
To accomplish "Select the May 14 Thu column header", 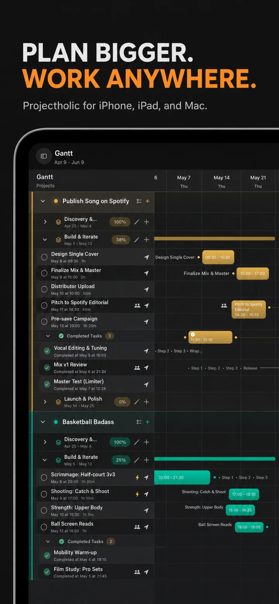I will pos(222,181).
